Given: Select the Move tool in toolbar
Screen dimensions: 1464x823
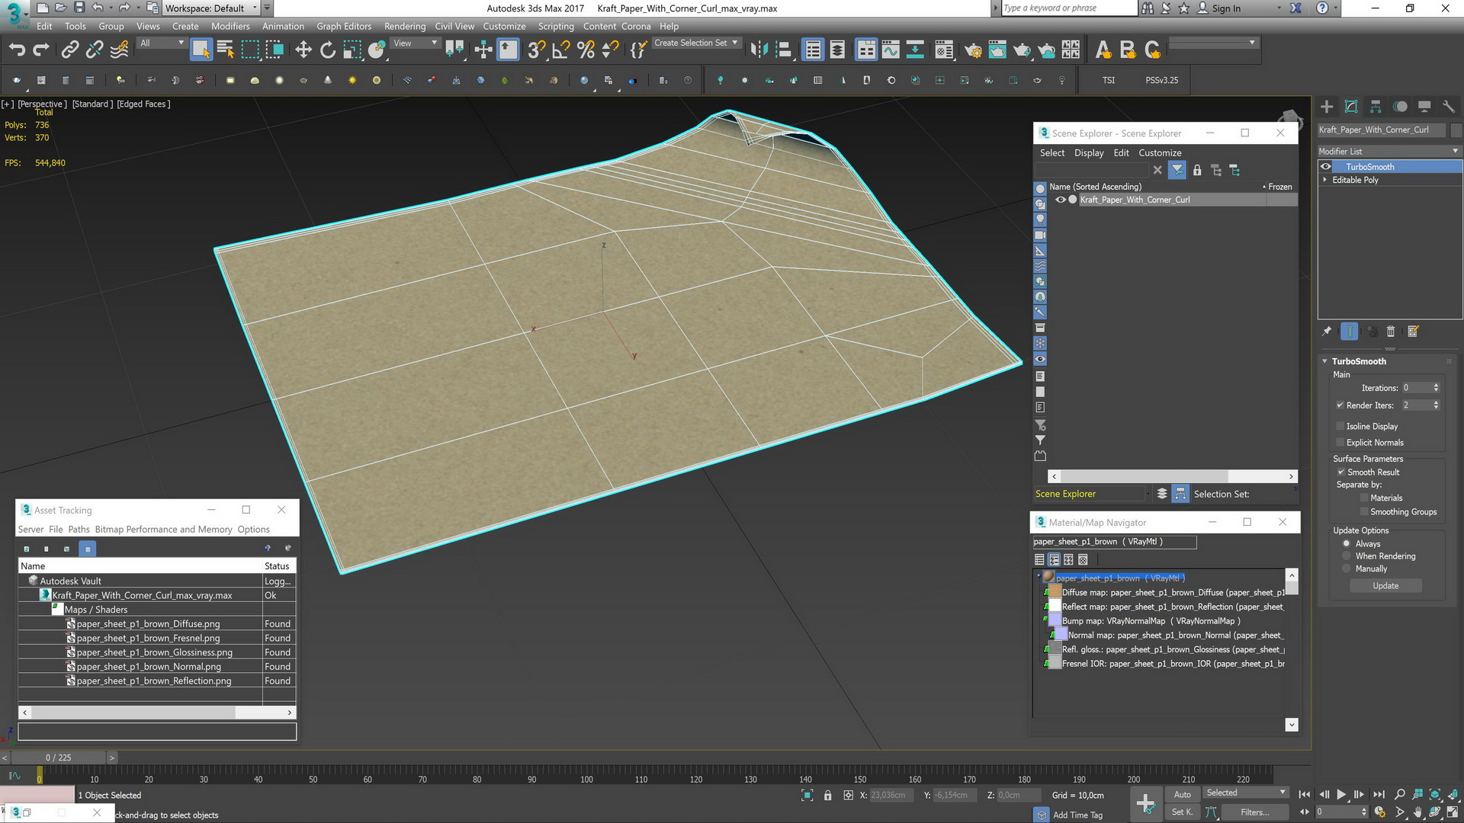Looking at the screenshot, I should click(x=303, y=50).
